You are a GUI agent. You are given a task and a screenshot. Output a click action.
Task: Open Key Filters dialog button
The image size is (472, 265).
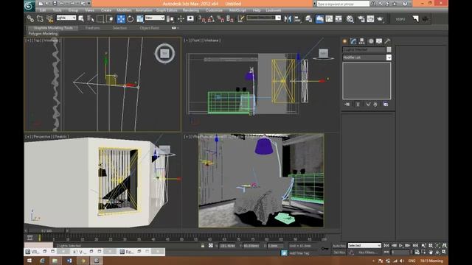(x=367, y=252)
